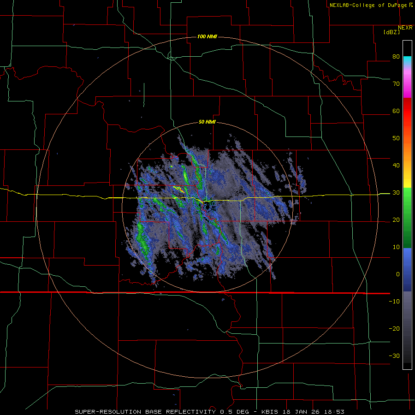The image size is (415, 415).
Task: Click the 0 value on the dBZ scale
Action: pos(398,274)
